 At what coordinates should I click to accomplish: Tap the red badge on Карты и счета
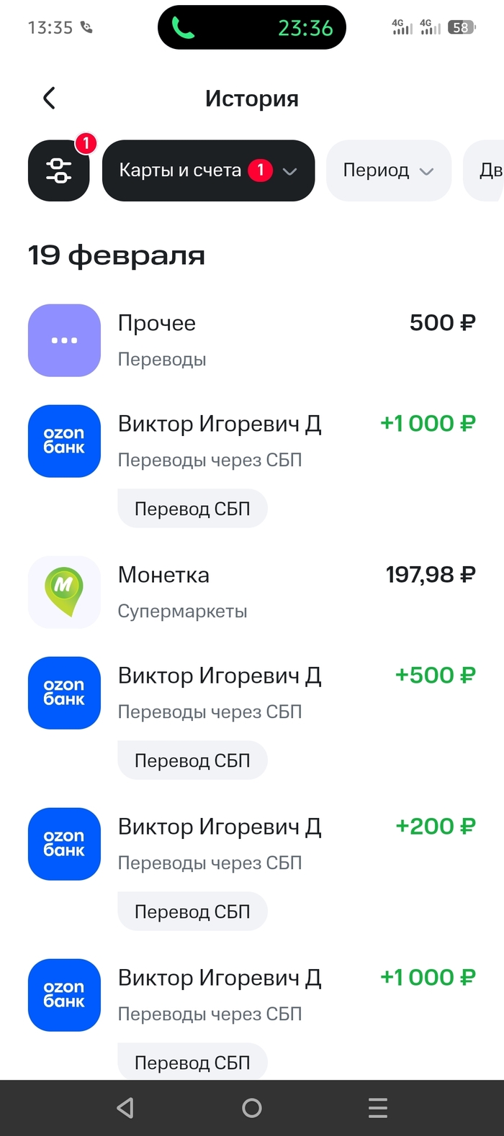(261, 171)
